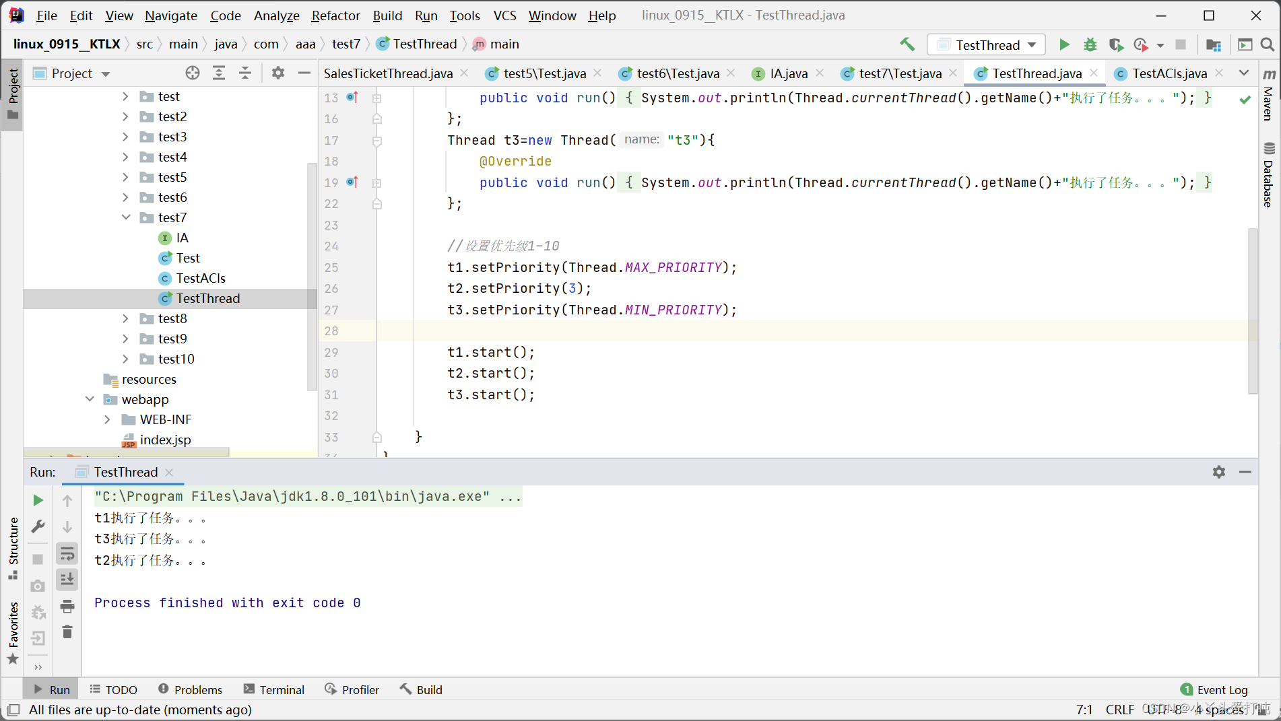Screen dimensions: 1281x721
Task: Open TestThread run configuration dropdown
Action: click(987, 44)
